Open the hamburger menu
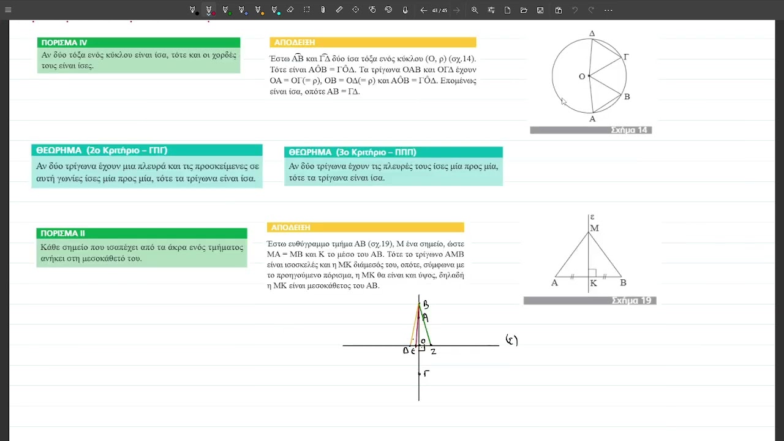Screen dimensions: 784x441 tap(8, 10)
